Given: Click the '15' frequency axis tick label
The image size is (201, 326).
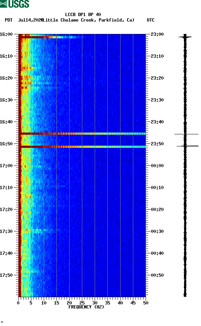Looking at the screenshot, I should click(56, 303).
